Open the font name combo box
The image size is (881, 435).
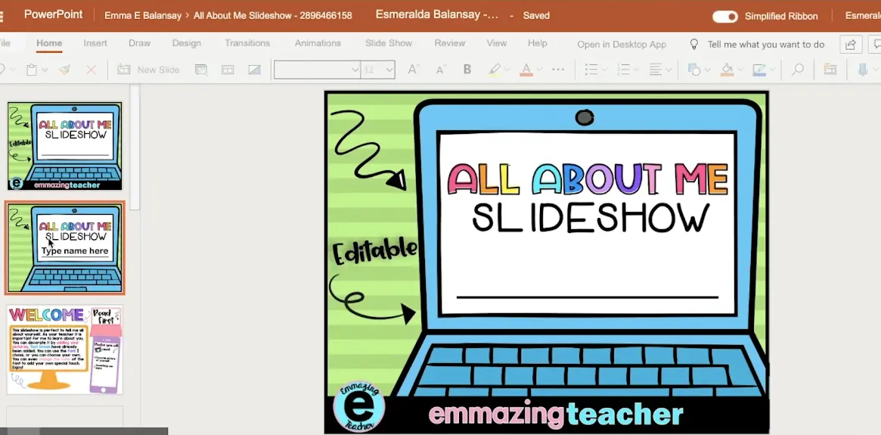point(317,70)
